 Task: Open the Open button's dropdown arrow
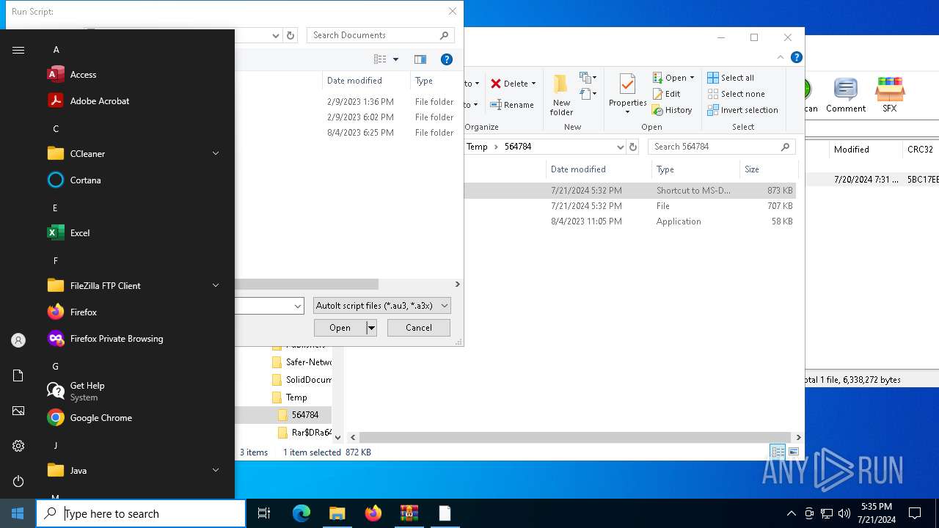(371, 328)
